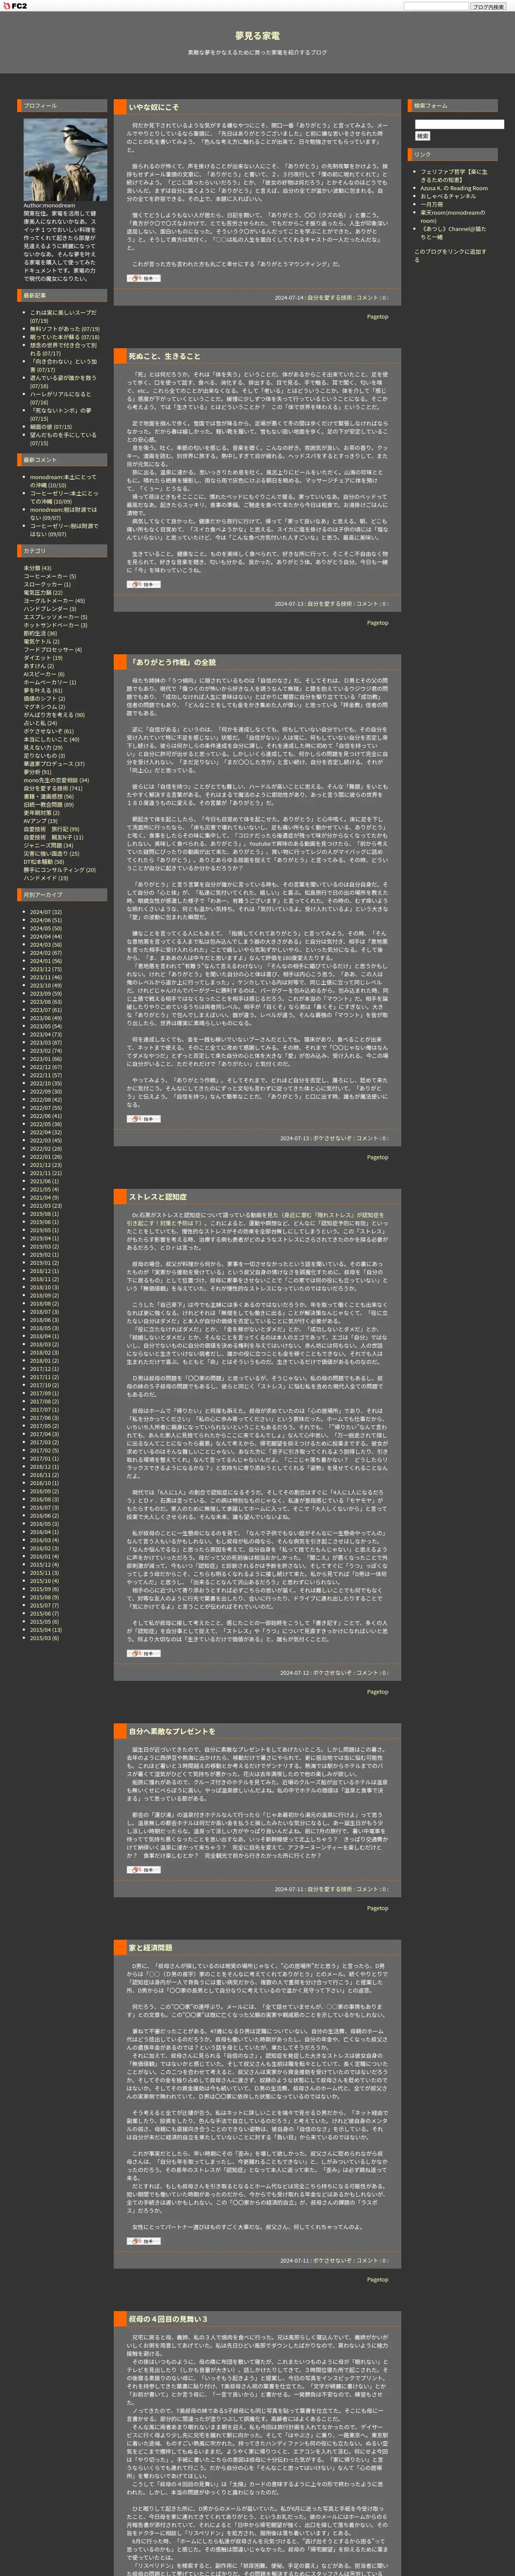This screenshot has height=2576, width=515.
Task: Open おしゃべるチャンネル link
Action: (x=448, y=196)
